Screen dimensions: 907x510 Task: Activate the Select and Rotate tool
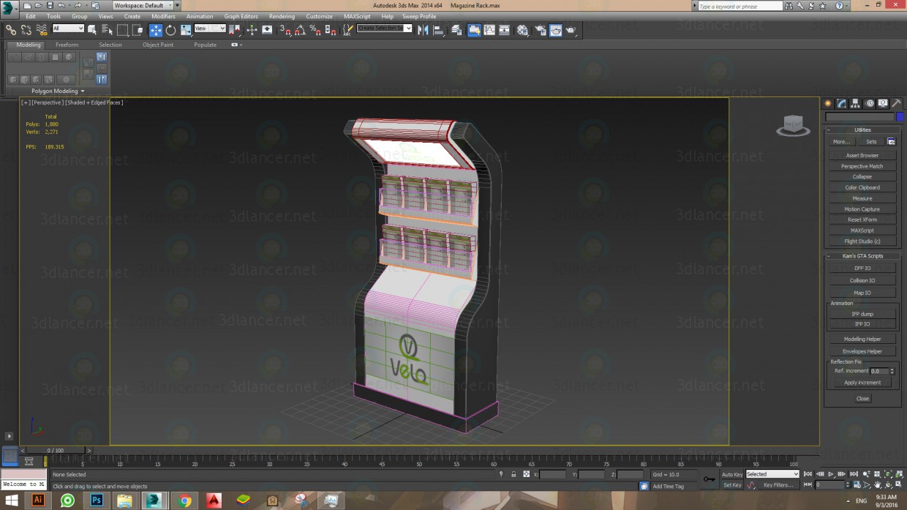point(171,30)
